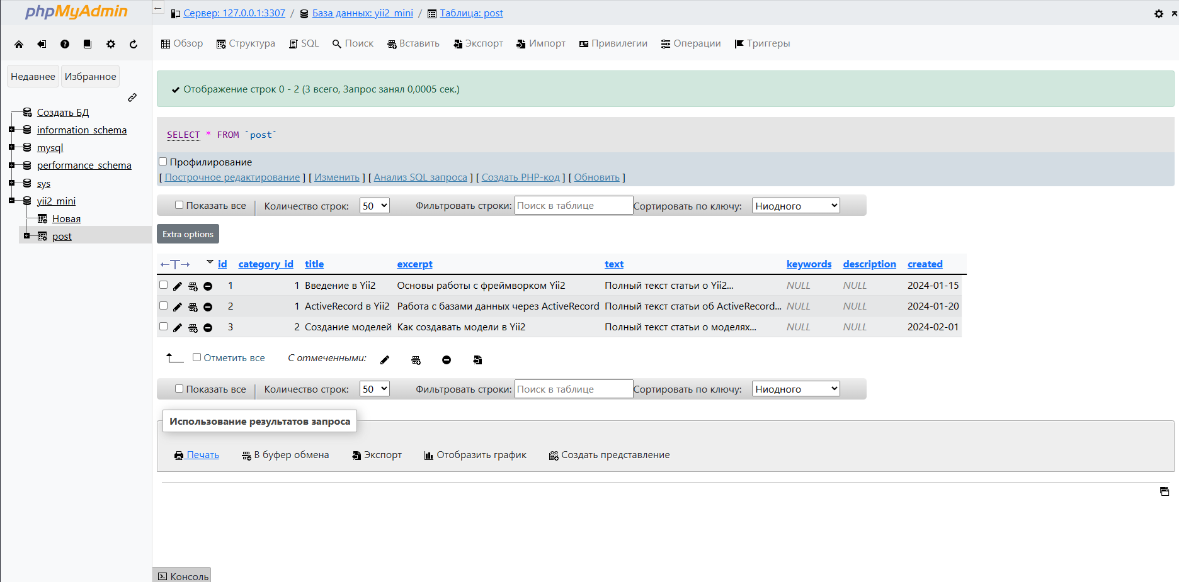
Task: Open upper Сортировать по ключу dropdown
Action: click(x=796, y=206)
